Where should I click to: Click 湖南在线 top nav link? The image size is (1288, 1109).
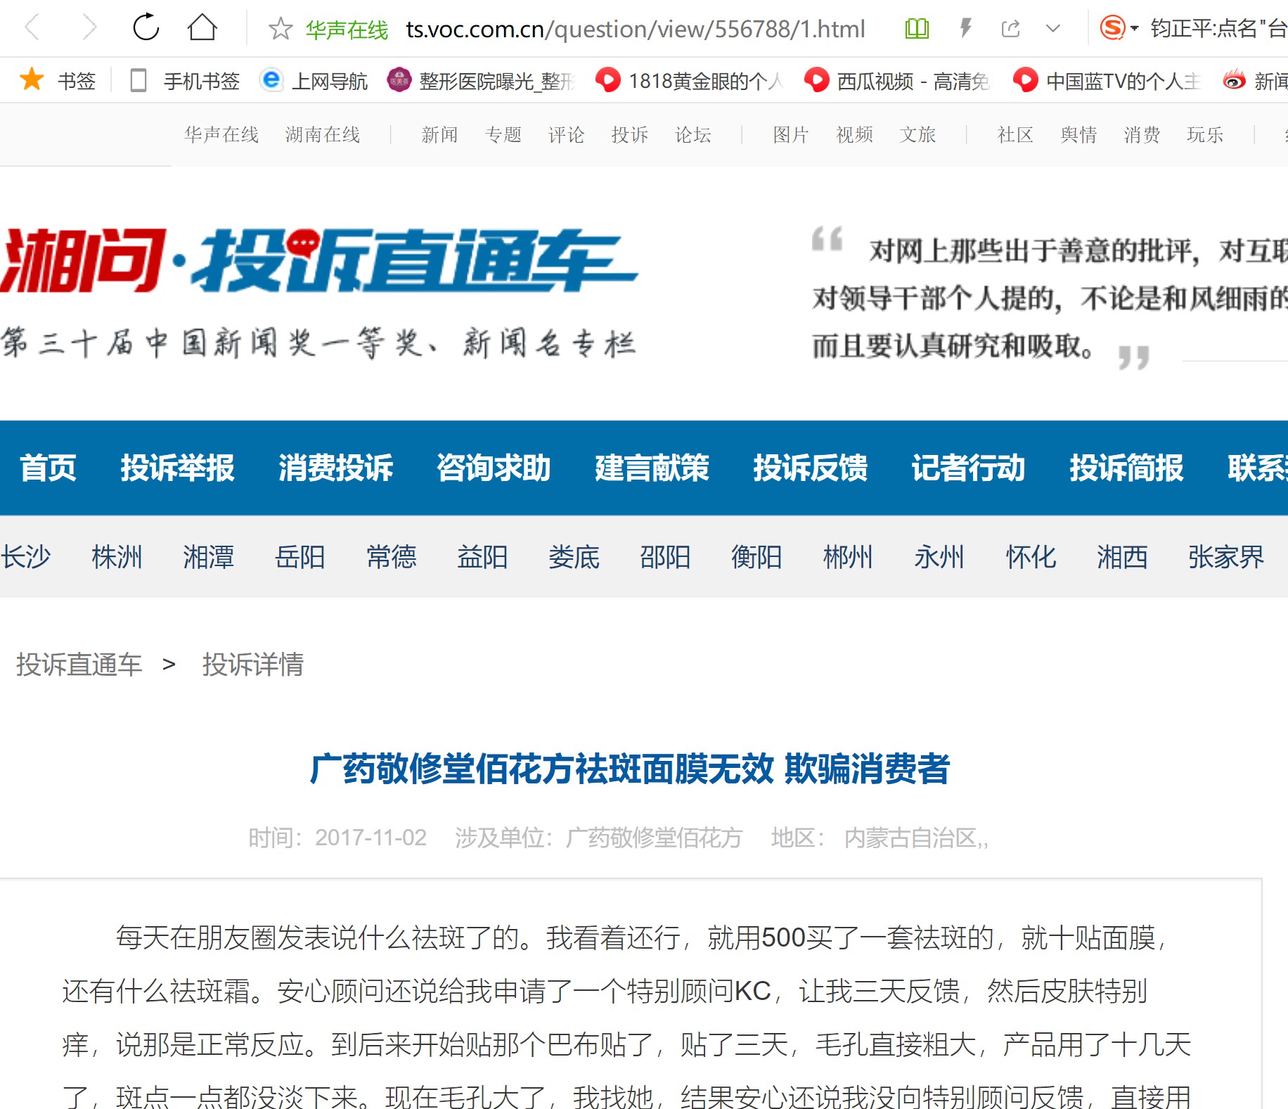(x=323, y=134)
